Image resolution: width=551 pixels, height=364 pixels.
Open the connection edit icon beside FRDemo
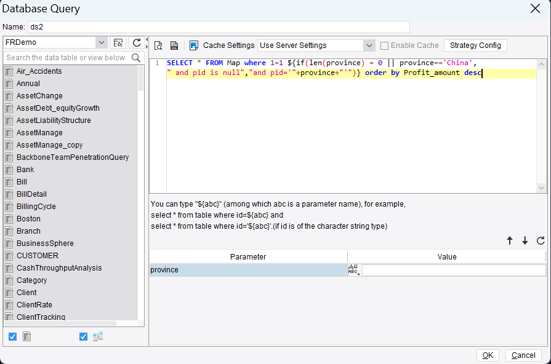(x=118, y=43)
